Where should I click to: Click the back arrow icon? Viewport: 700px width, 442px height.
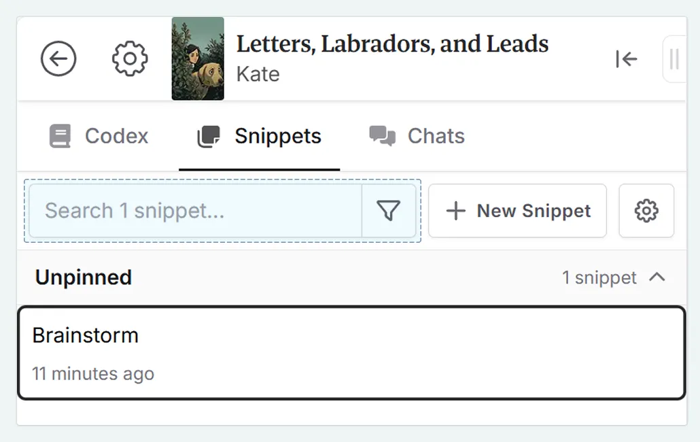[58, 58]
